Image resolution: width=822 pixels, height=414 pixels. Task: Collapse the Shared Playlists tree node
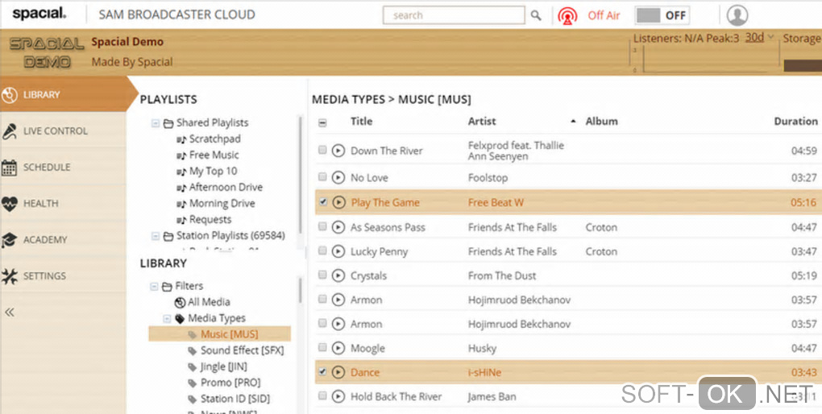coord(155,123)
